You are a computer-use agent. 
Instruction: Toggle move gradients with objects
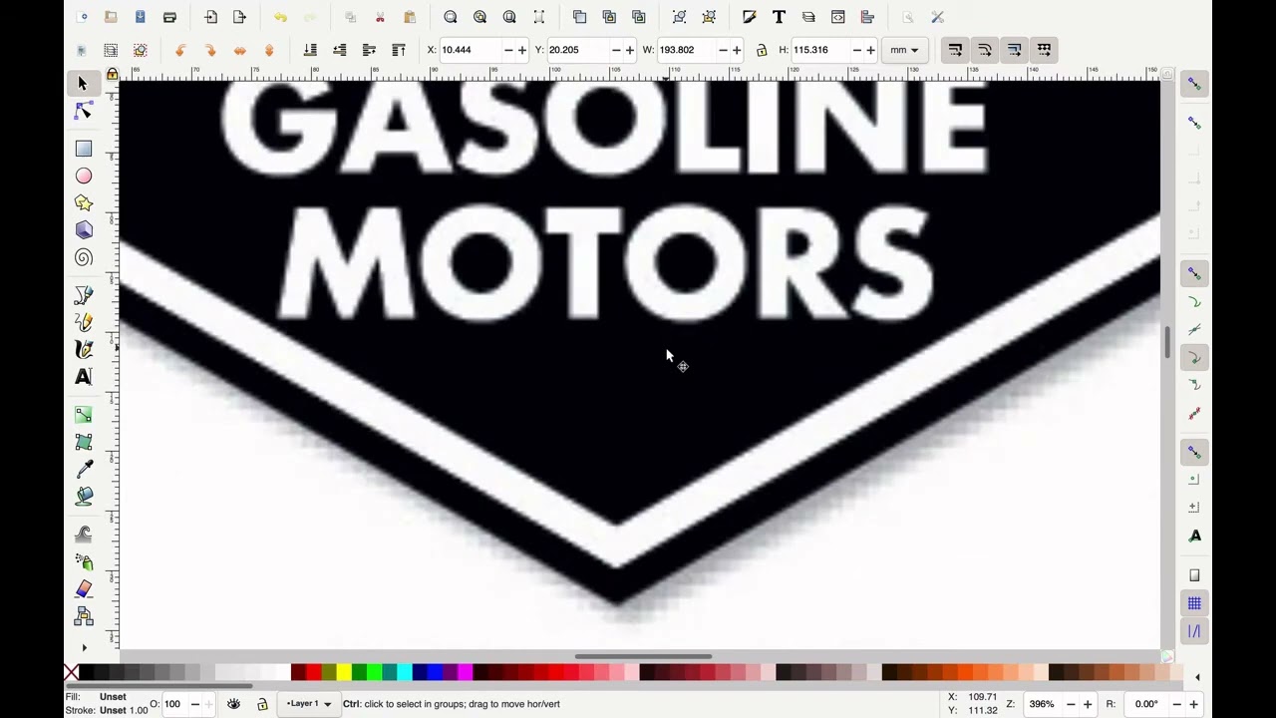[1014, 50]
